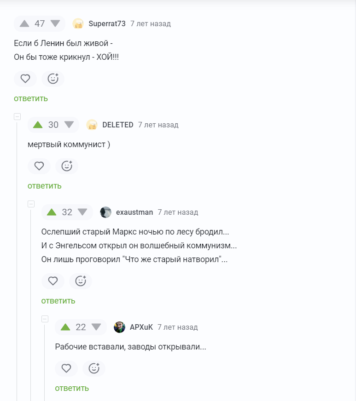This screenshot has height=401, width=356.
Task: Collapse the DELETED user's comment thread
Action: click(18, 116)
